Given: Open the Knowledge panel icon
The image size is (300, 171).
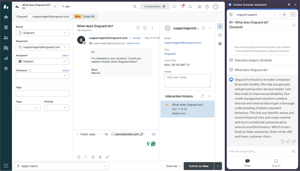Looking at the screenshot, I should pyautogui.click(x=220, y=35).
